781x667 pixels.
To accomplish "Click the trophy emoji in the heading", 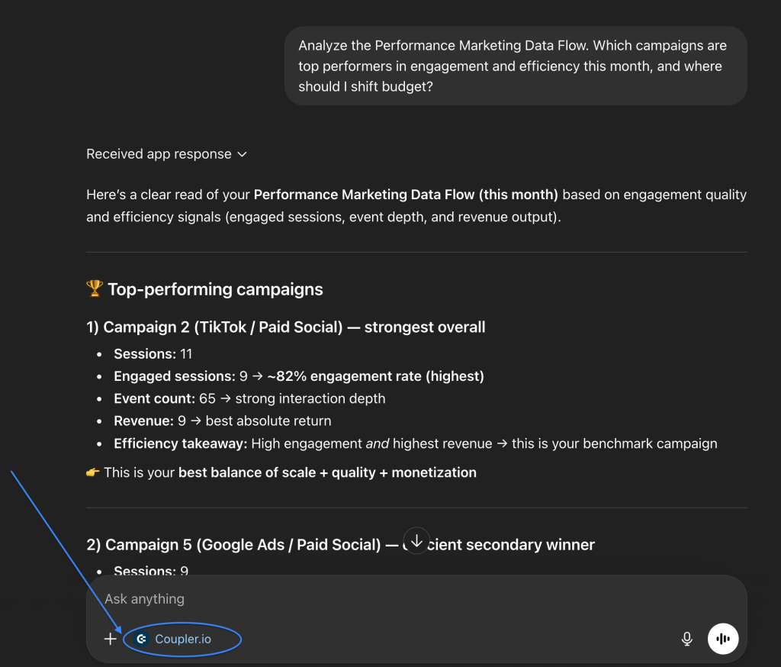I will 95,289.
